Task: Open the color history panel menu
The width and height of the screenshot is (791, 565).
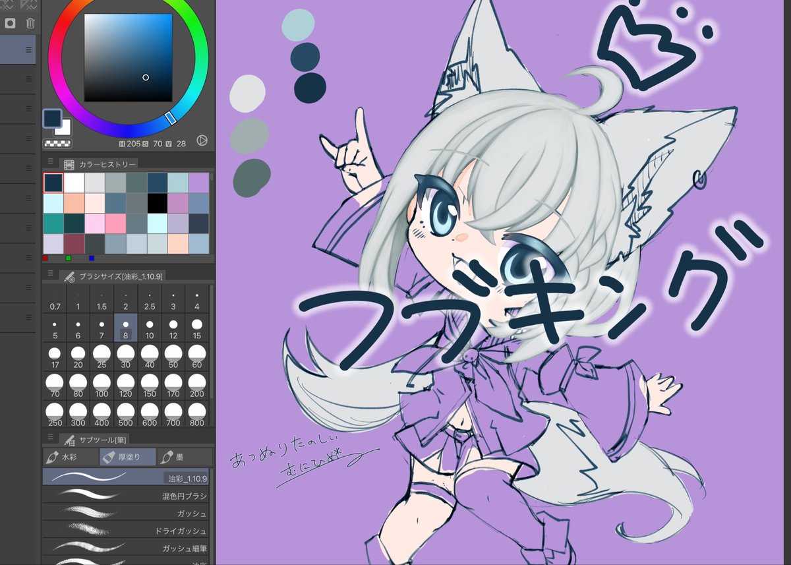Action: tap(50, 162)
